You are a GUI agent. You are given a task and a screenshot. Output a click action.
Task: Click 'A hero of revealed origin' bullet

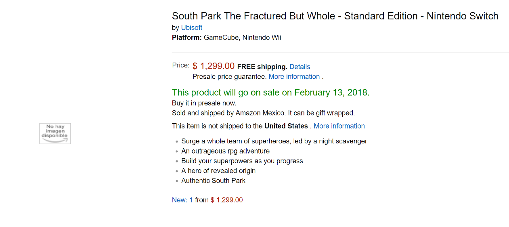pyautogui.click(x=218, y=170)
